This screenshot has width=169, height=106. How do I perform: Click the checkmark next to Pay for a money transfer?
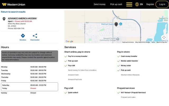(x=66, y=56)
